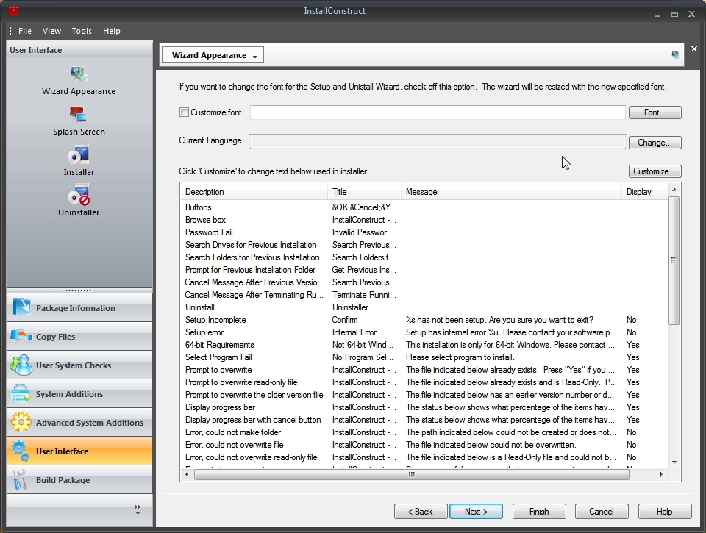Toggle Display for the 64-bit Requirements row
This screenshot has width=706, height=533.
click(632, 345)
